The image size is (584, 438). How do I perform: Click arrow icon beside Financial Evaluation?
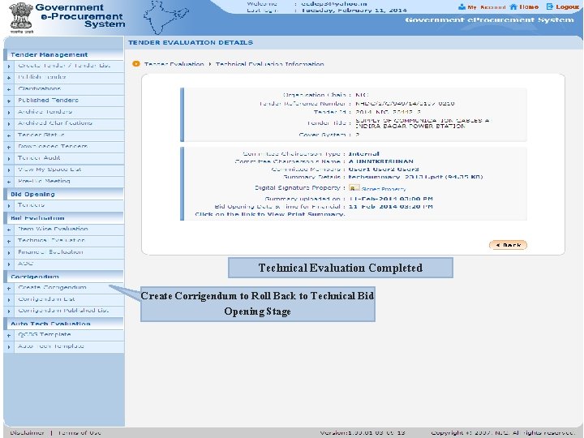point(9,253)
